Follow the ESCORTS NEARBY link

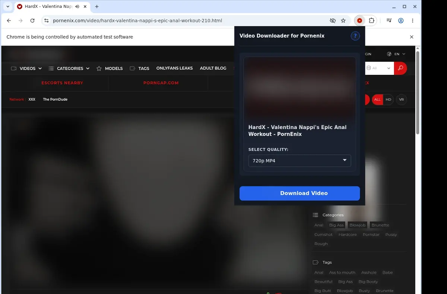[x=62, y=83]
